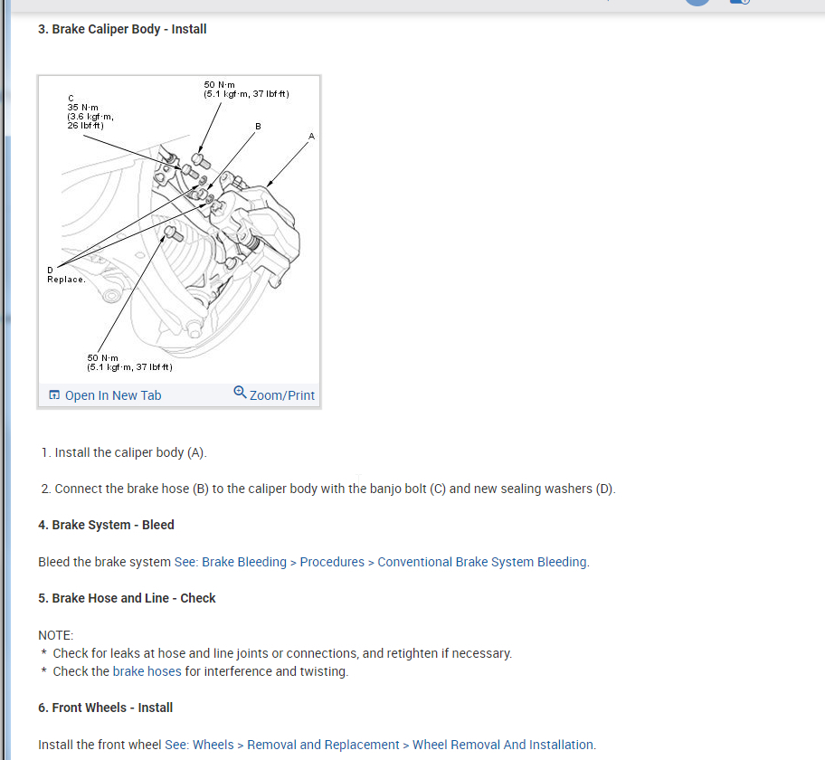Click 'D Replace.' label in diagram

pyautogui.click(x=66, y=275)
